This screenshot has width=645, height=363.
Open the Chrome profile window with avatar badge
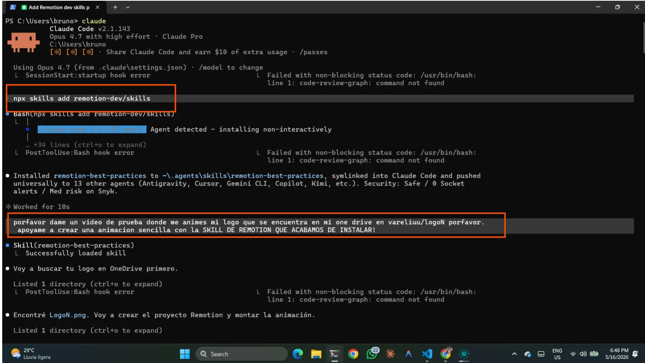pos(446,353)
